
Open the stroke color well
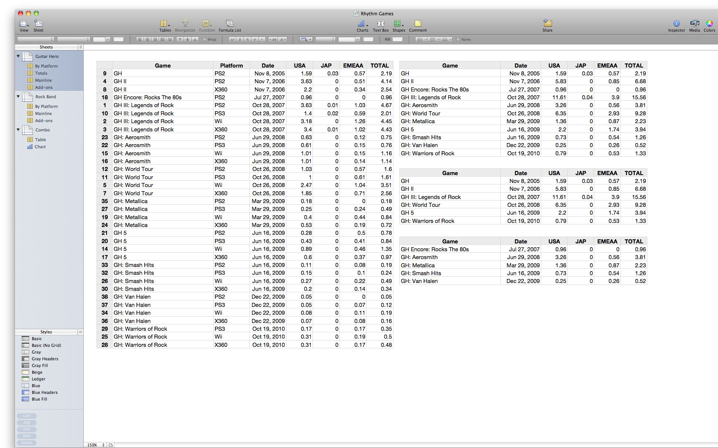[368, 39]
